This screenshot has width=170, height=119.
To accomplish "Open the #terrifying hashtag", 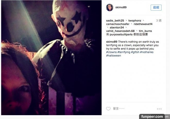I will 124,52.
